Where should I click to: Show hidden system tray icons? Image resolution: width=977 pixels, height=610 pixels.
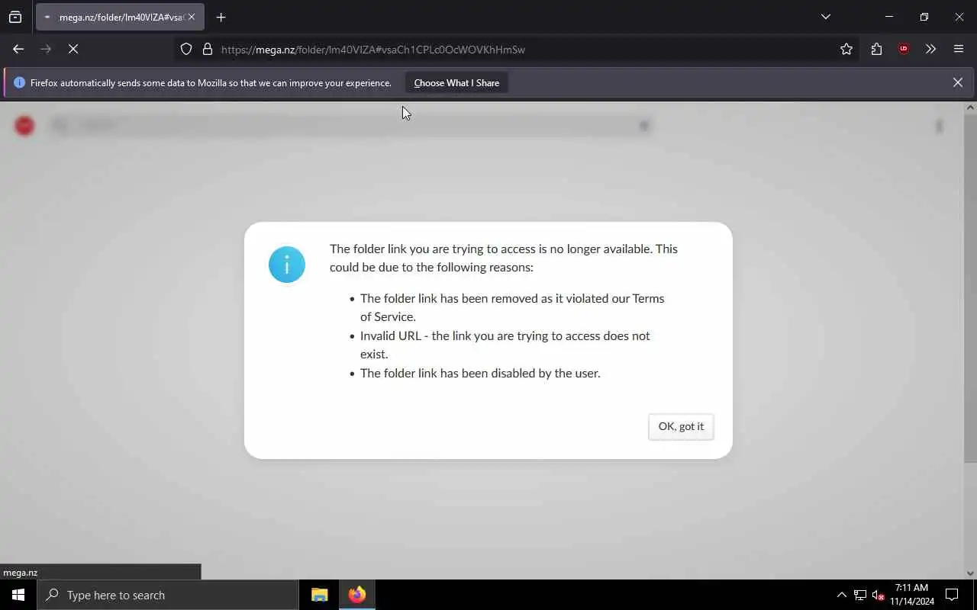pos(842,595)
